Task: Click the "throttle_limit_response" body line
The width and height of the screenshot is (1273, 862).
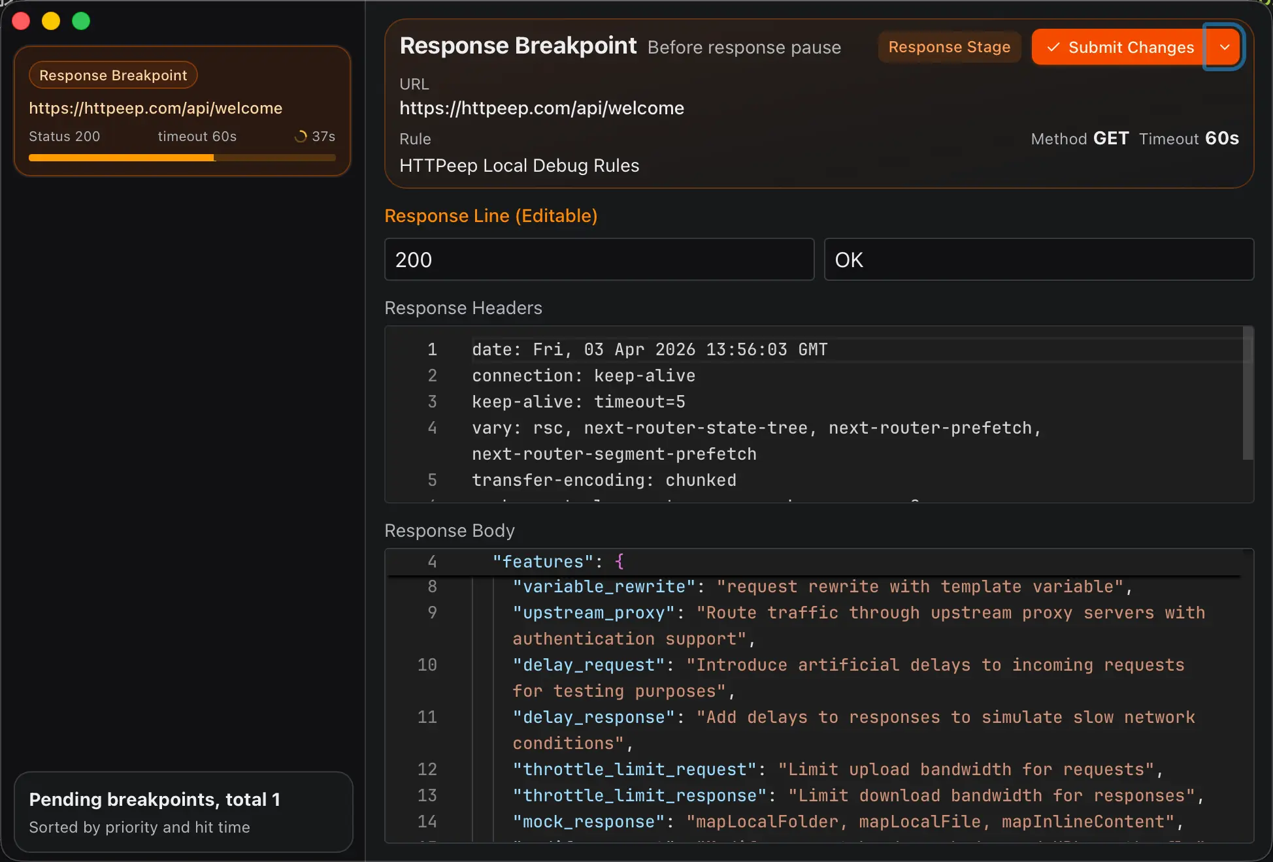Action: click(858, 795)
